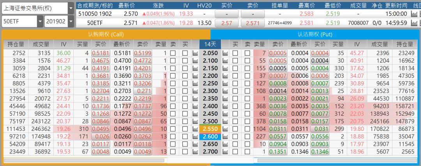Open put chart icon for strike 2.450
421x166 pixels.
[225, 114]
